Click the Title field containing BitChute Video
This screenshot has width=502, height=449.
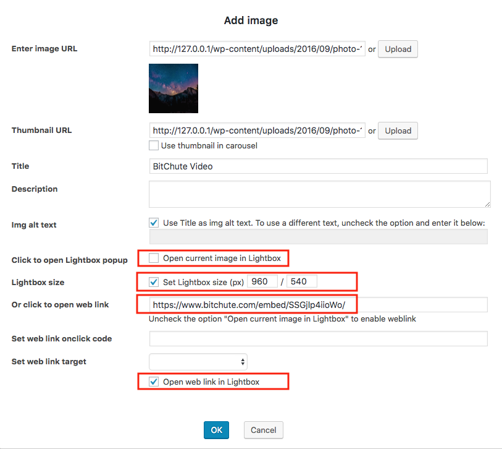(318, 166)
